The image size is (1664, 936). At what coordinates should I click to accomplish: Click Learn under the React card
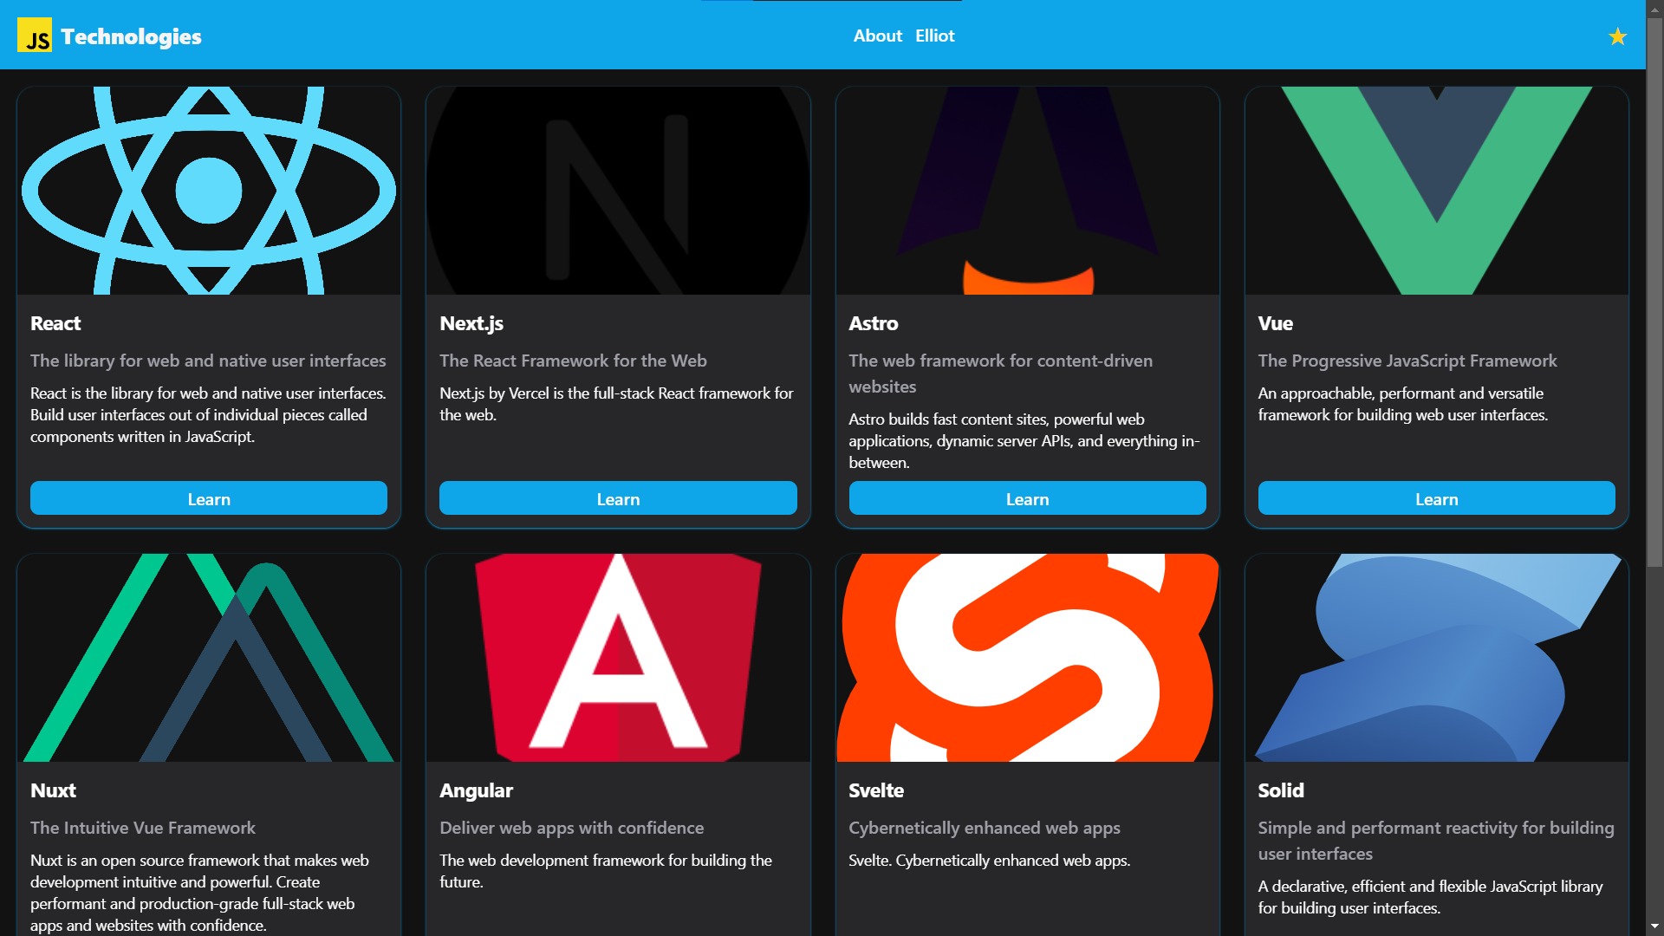209,498
